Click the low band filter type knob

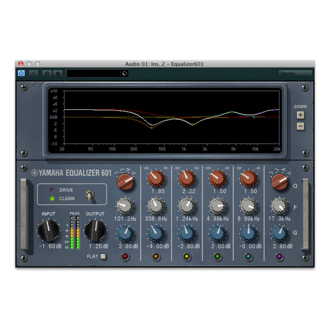125,182
